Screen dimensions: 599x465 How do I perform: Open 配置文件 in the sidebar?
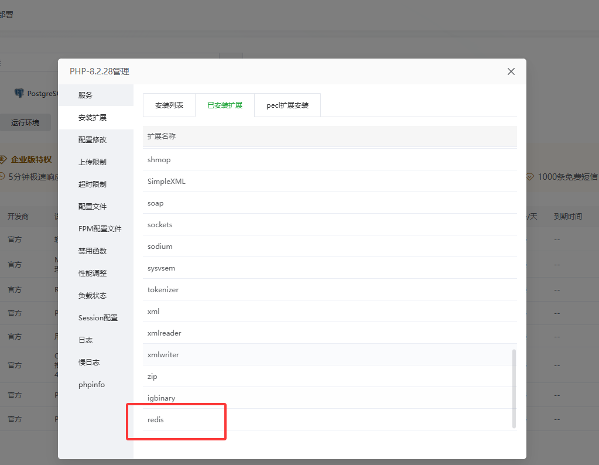[93, 207]
